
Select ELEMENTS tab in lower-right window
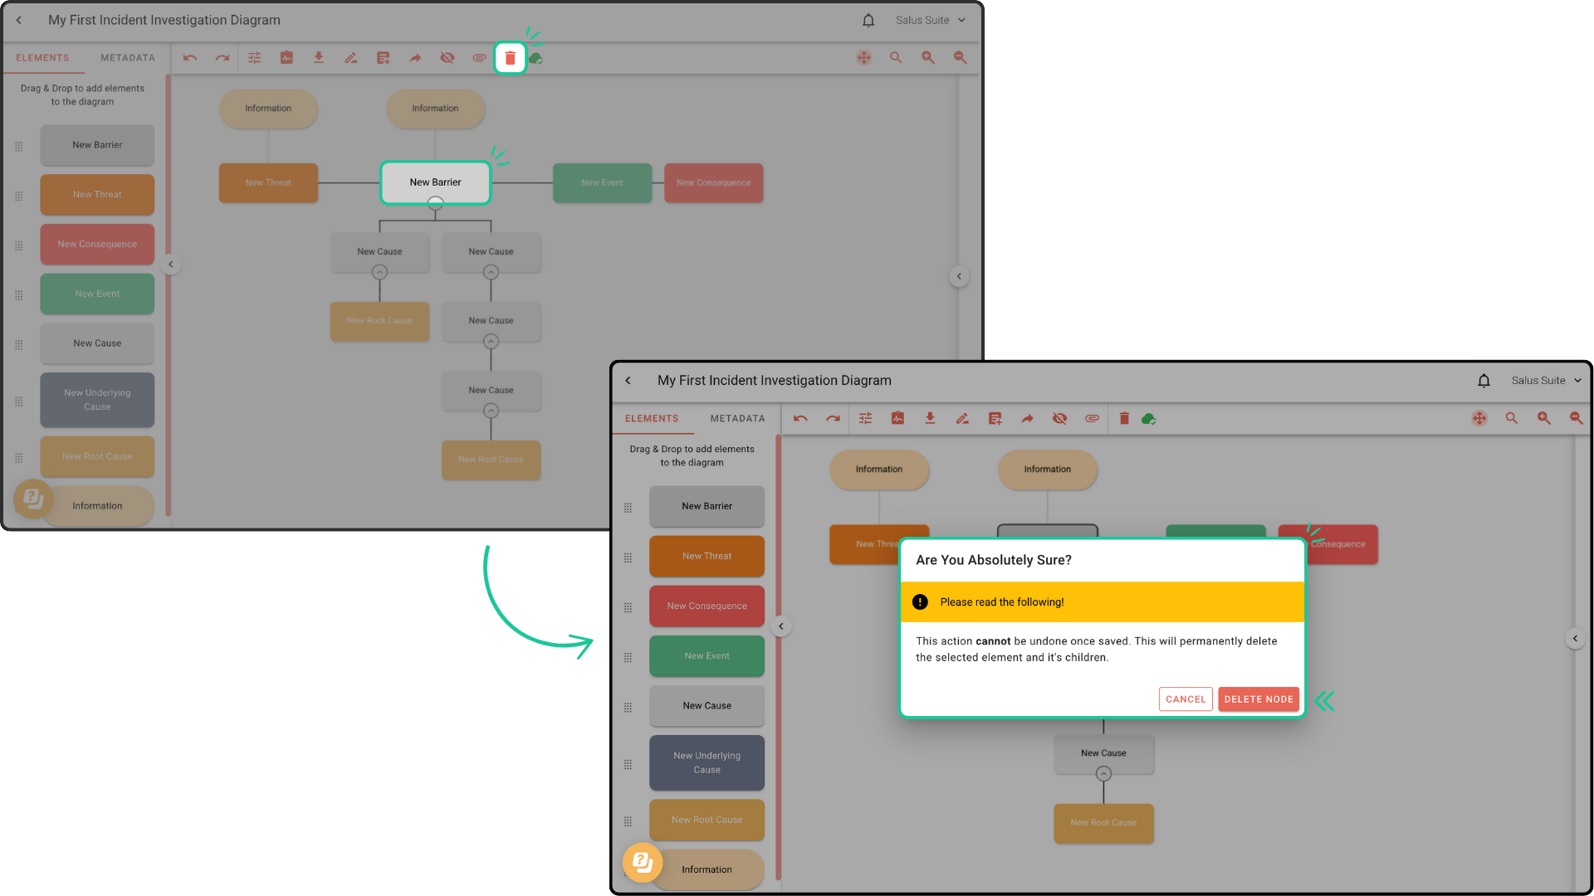pos(652,419)
